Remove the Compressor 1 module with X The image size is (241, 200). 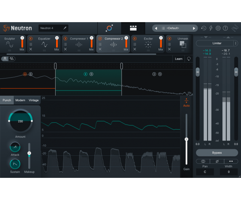pos(65,49)
